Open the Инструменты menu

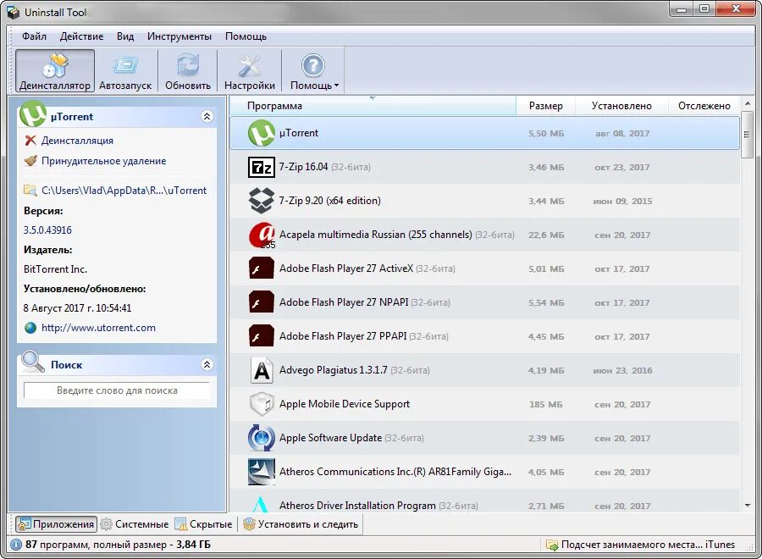pyautogui.click(x=179, y=36)
